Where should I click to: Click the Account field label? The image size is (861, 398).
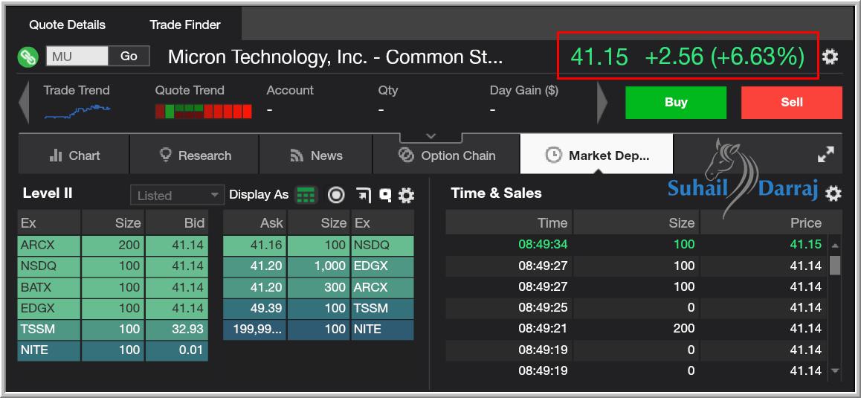pos(290,90)
